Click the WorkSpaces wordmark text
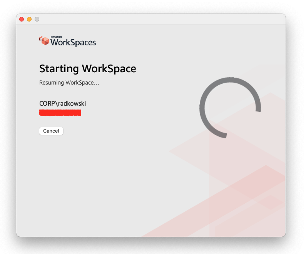Image resolution: width=306 pixels, height=254 pixels. pos(73,43)
